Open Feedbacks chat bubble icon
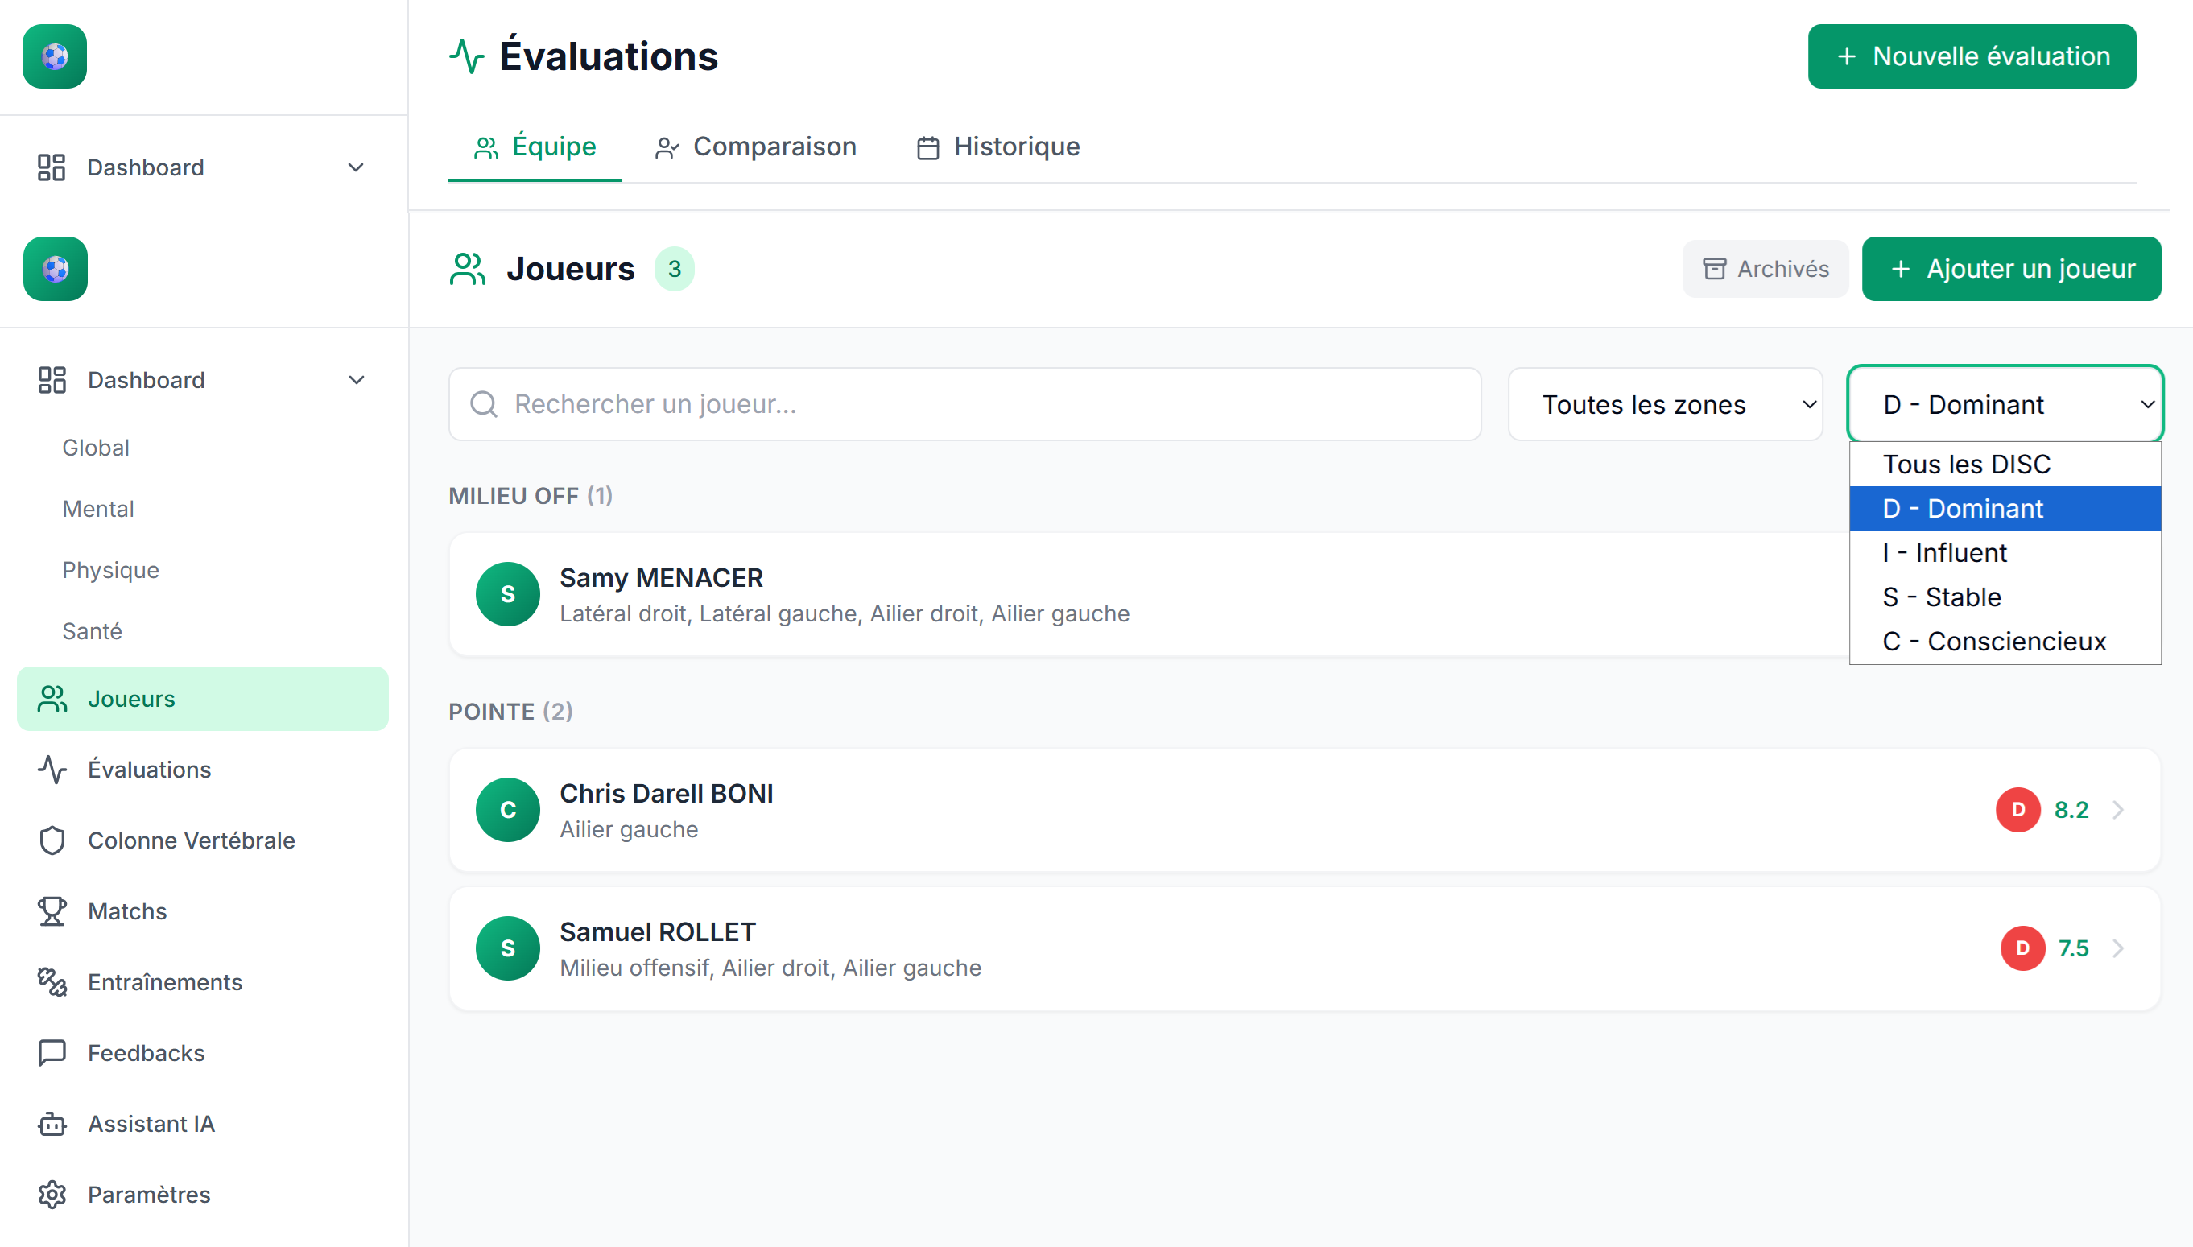The height and width of the screenshot is (1247, 2193). click(52, 1053)
